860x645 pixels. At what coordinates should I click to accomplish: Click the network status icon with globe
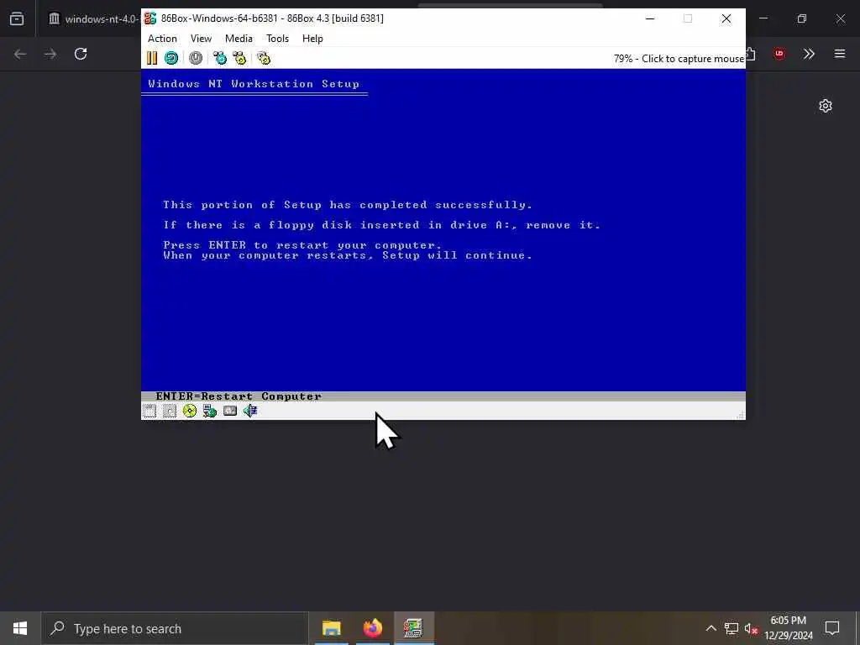209,411
